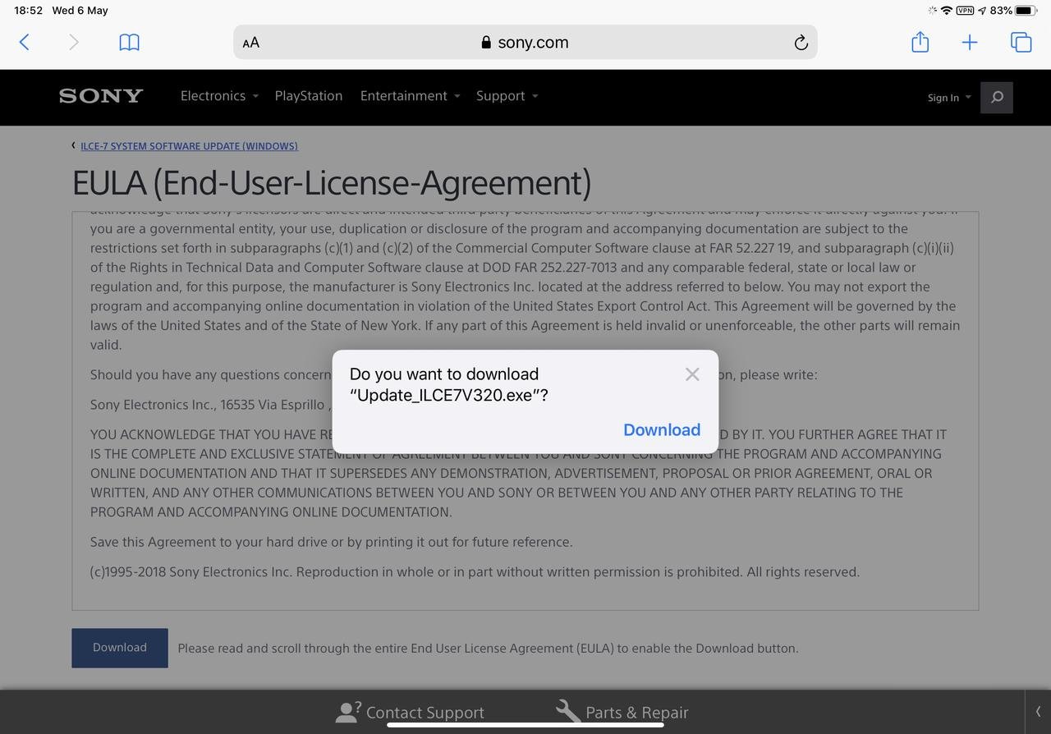Open Parts & Repair in bottom bar
Image resolution: width=1051 pixels, height=734 pixels.
(622, 712)
